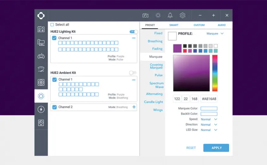
Task: Click the Marquee Color swatch field
Action: tap(209, 109)
